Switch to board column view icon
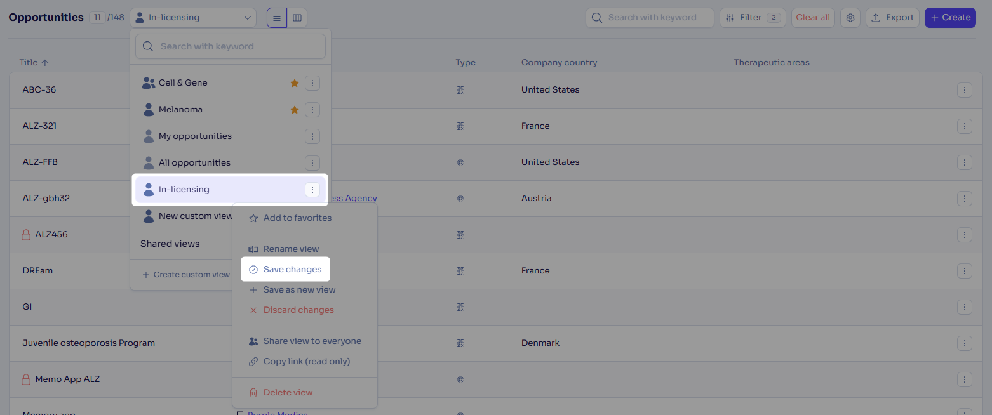This screenshot has width=992, height=415. pyautogui.click(x=297, y=18)
